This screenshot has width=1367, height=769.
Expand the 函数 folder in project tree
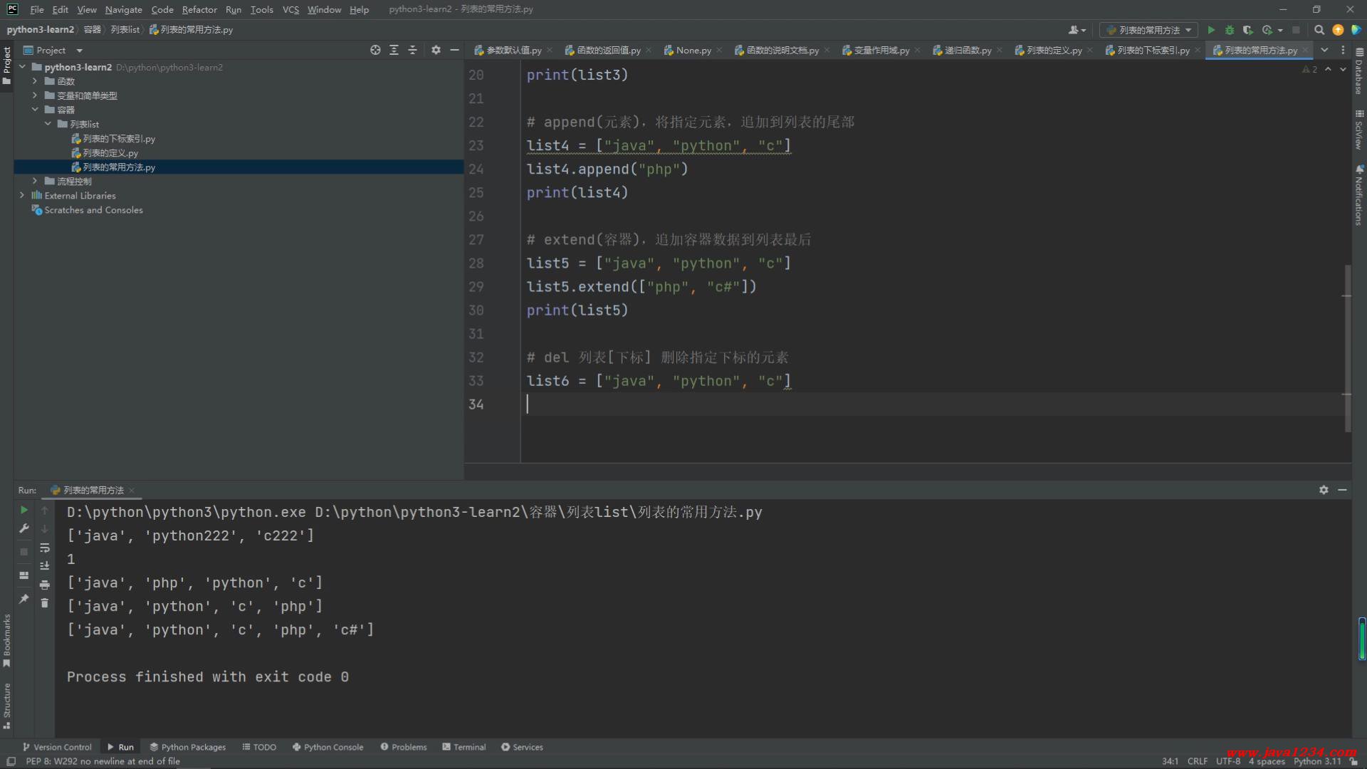point(34,81)
